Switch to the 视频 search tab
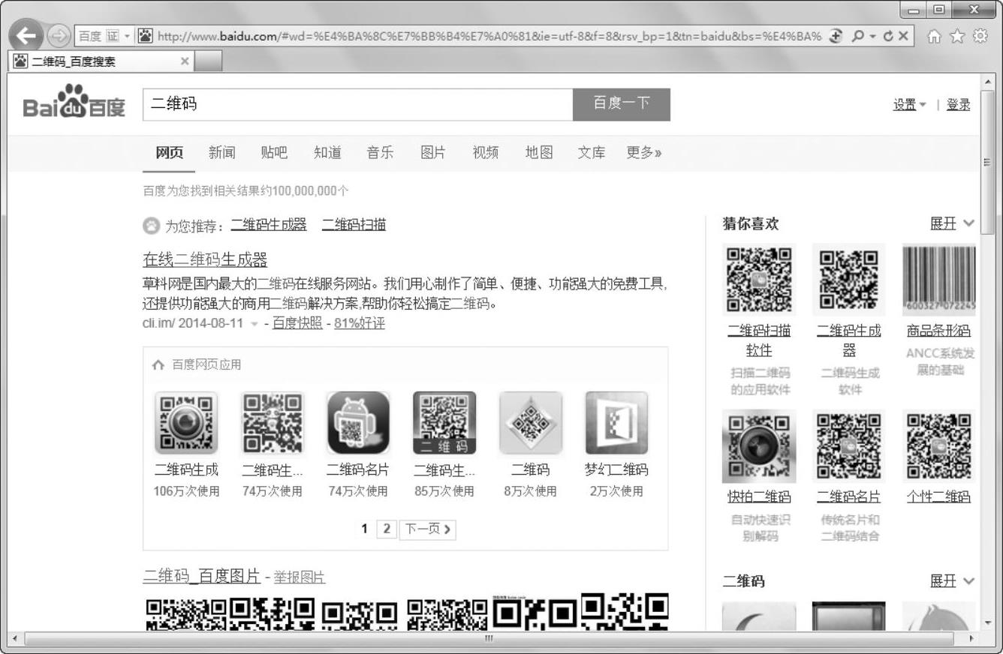The image size is (1003, 654). 485,153
